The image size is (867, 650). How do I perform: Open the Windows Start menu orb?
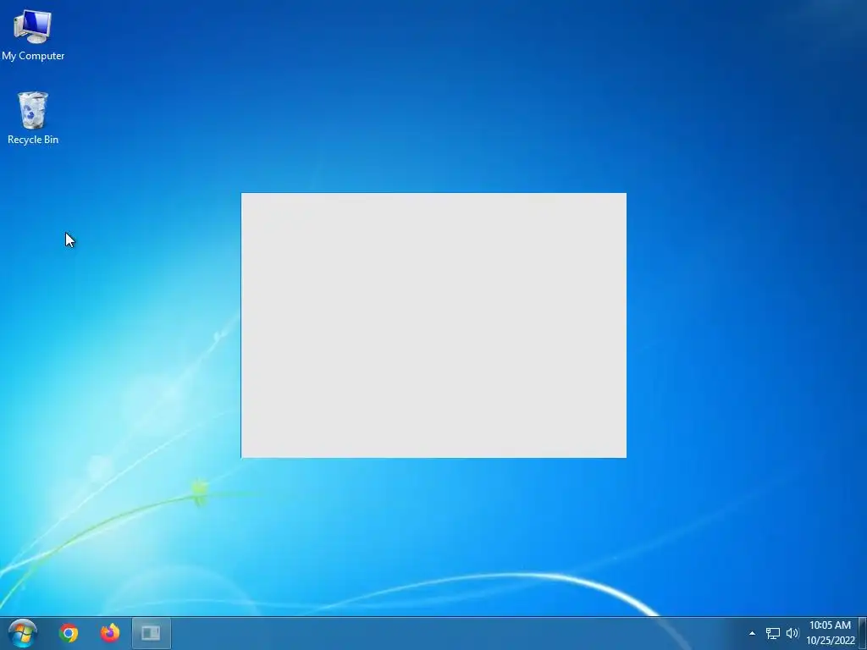(23, 633)
